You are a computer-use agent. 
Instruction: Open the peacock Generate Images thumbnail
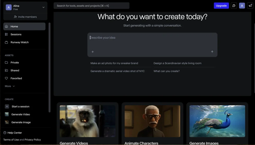click(x=217, y=121)
